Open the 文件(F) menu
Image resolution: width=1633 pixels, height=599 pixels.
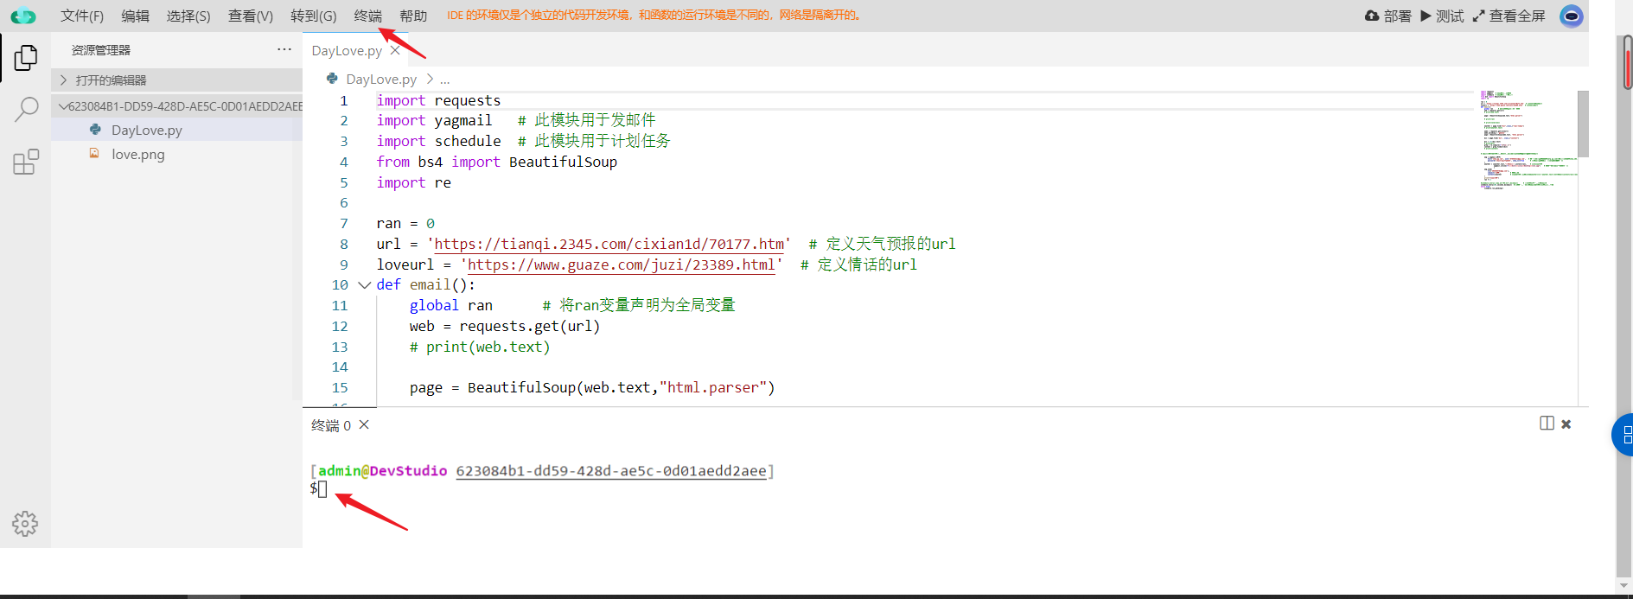[82, 16]
